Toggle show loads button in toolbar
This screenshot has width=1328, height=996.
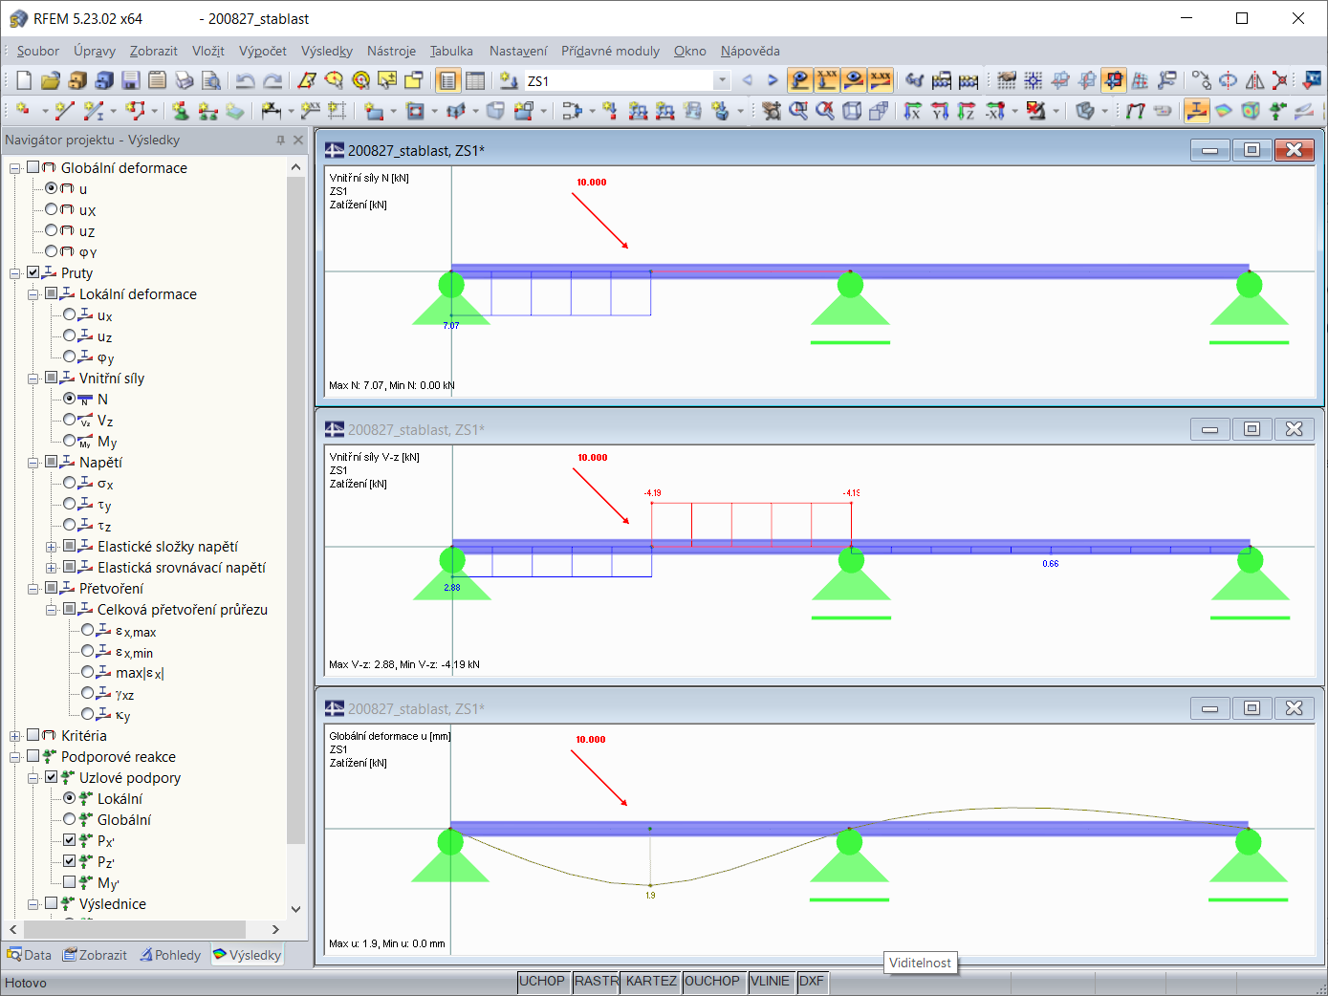pyautogui.click(x=800, y=80)
